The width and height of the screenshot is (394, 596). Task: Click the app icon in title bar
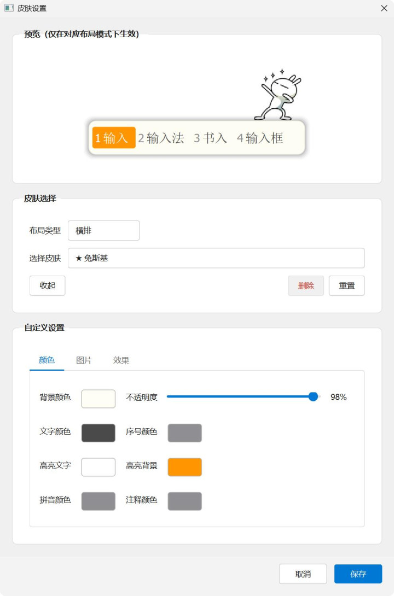9,8
